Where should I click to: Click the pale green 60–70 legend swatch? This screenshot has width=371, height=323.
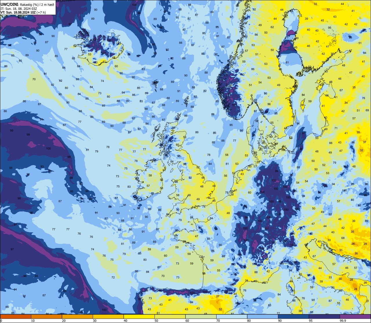coord(201,316)
